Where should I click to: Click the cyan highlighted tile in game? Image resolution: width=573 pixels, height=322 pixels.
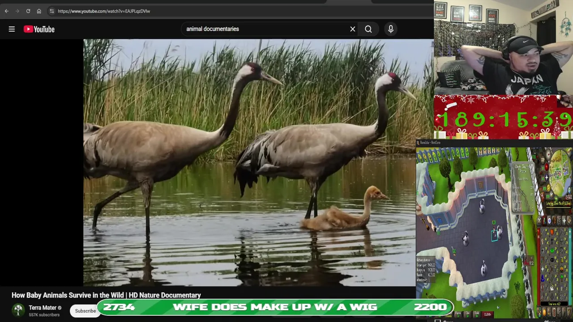pyautogui.click(x=494, y=236)
